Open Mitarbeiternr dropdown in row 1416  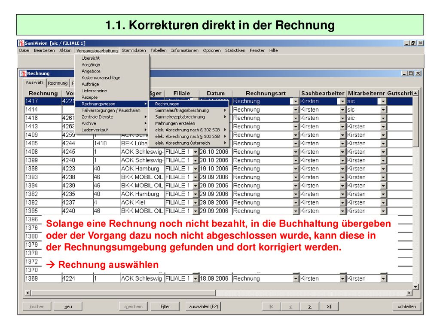click(x=383, y=118)
